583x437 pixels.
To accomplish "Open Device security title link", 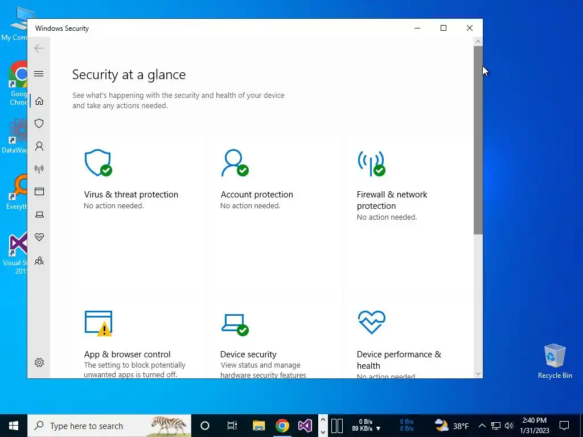I will tap(248, 354).
